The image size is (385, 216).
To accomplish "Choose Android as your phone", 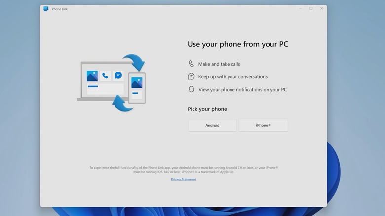I will pyautogui.click(x=212, y=125).
